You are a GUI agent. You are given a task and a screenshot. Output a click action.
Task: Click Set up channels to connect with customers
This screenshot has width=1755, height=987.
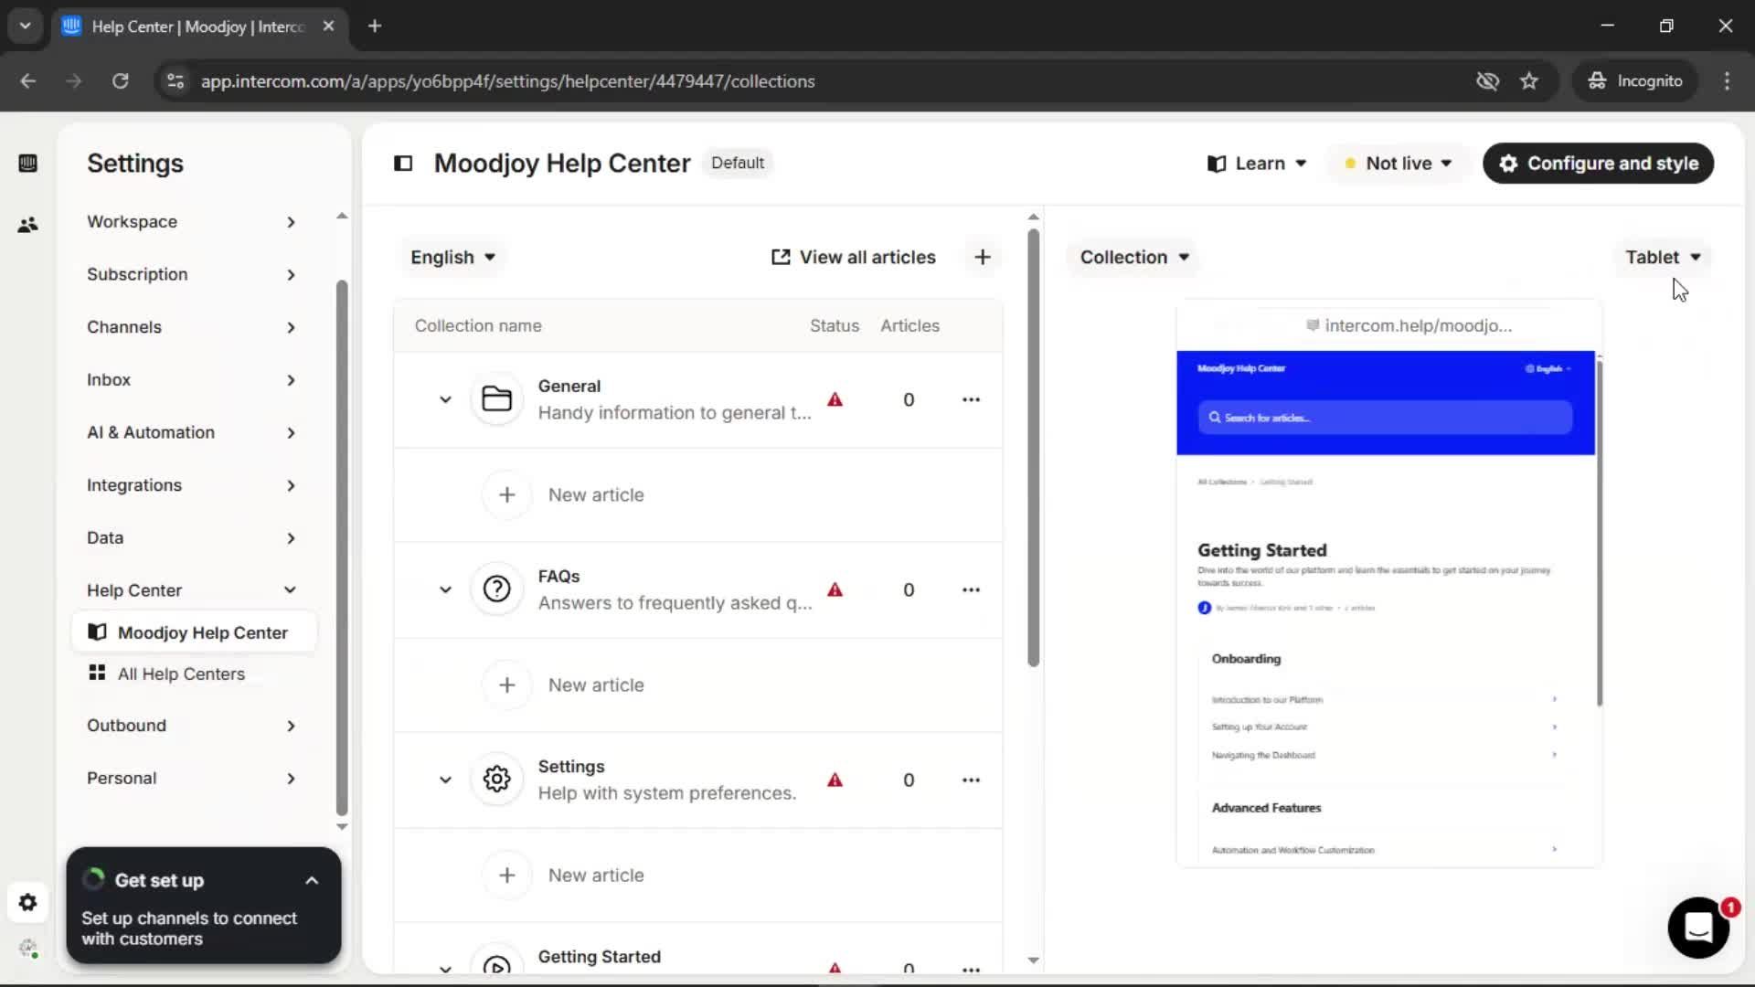coord(189,928)
